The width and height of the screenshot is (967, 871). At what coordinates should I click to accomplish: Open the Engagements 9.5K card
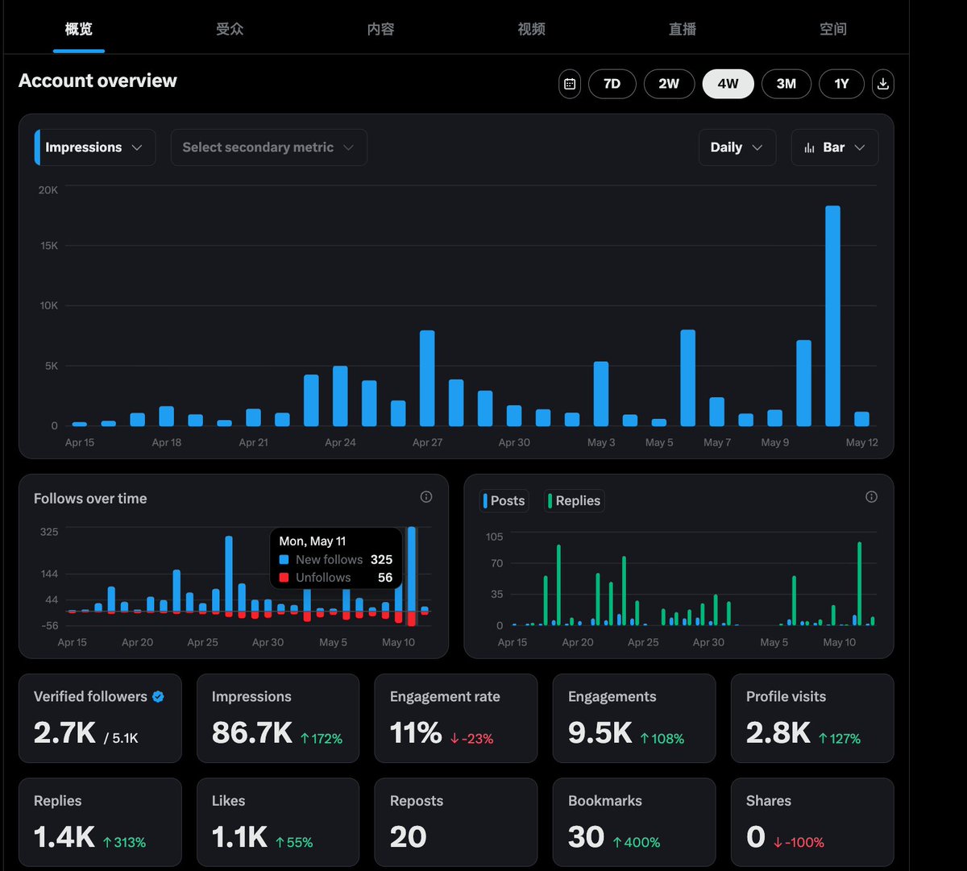(x=634, y=719)
